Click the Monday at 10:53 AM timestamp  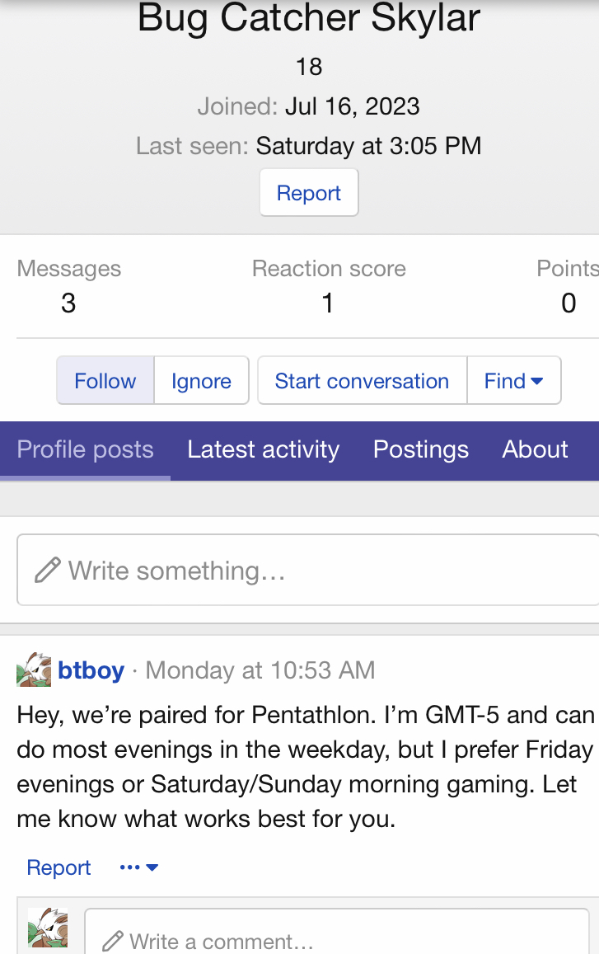pyautogui.click(x=260, y=670)
